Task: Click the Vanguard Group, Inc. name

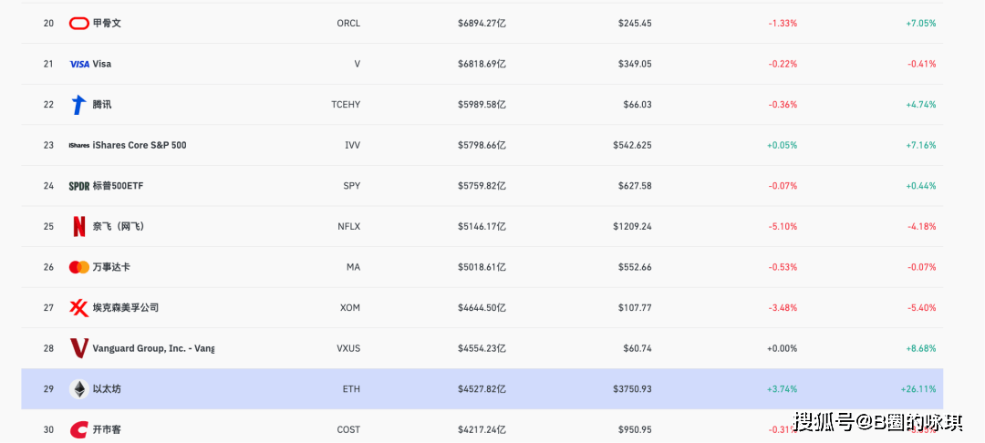Action: tap(153, 348)
